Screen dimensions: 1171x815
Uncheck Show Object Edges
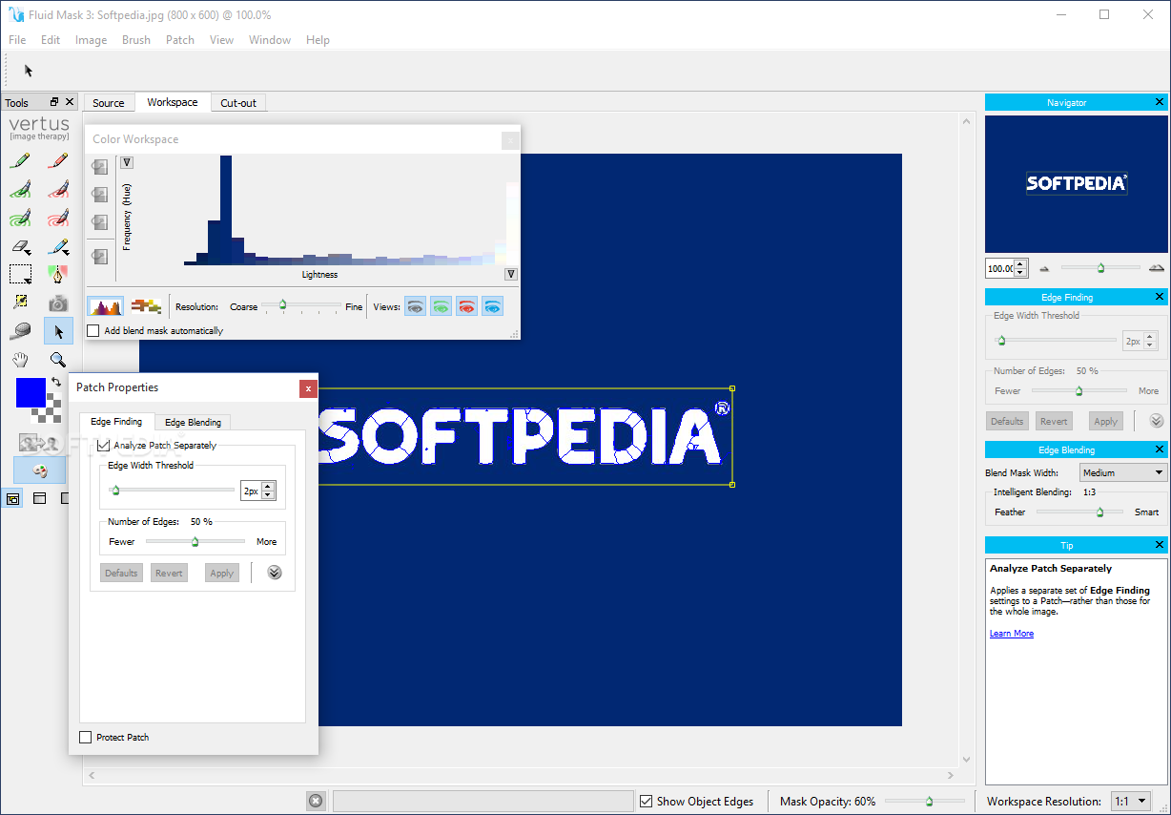pos(647,801)
